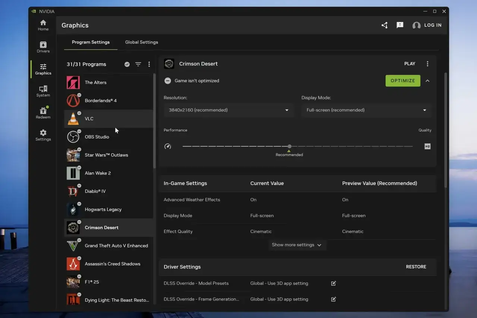Image resolution: width=477 pixels, height=318 pixels.
Task: Edit DLSS Override - Frame Generation
Action: (334, 299)
